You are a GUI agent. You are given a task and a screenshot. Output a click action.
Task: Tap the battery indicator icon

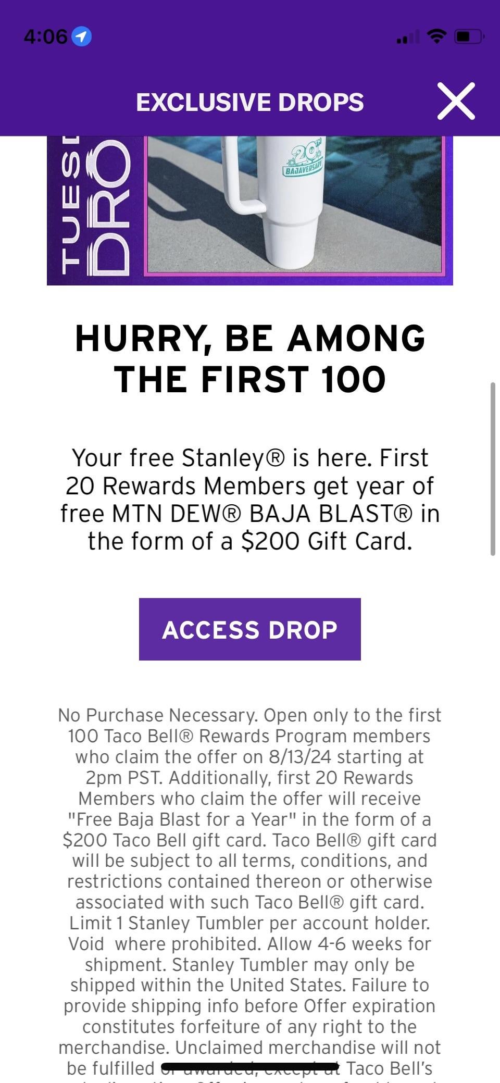tap(469, 36)
